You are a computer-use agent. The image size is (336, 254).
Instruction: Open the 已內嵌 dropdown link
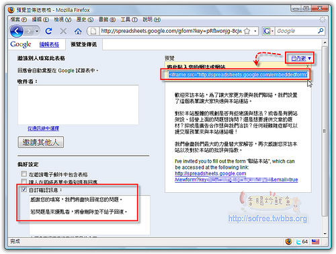[301, 58]
